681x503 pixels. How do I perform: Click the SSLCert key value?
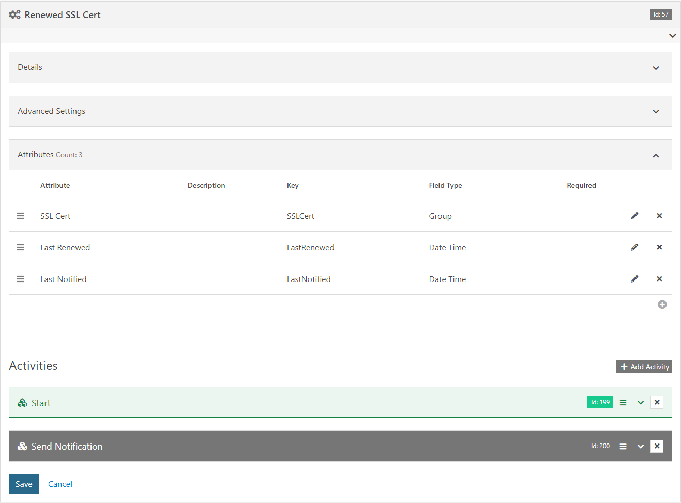pos(300,216)
